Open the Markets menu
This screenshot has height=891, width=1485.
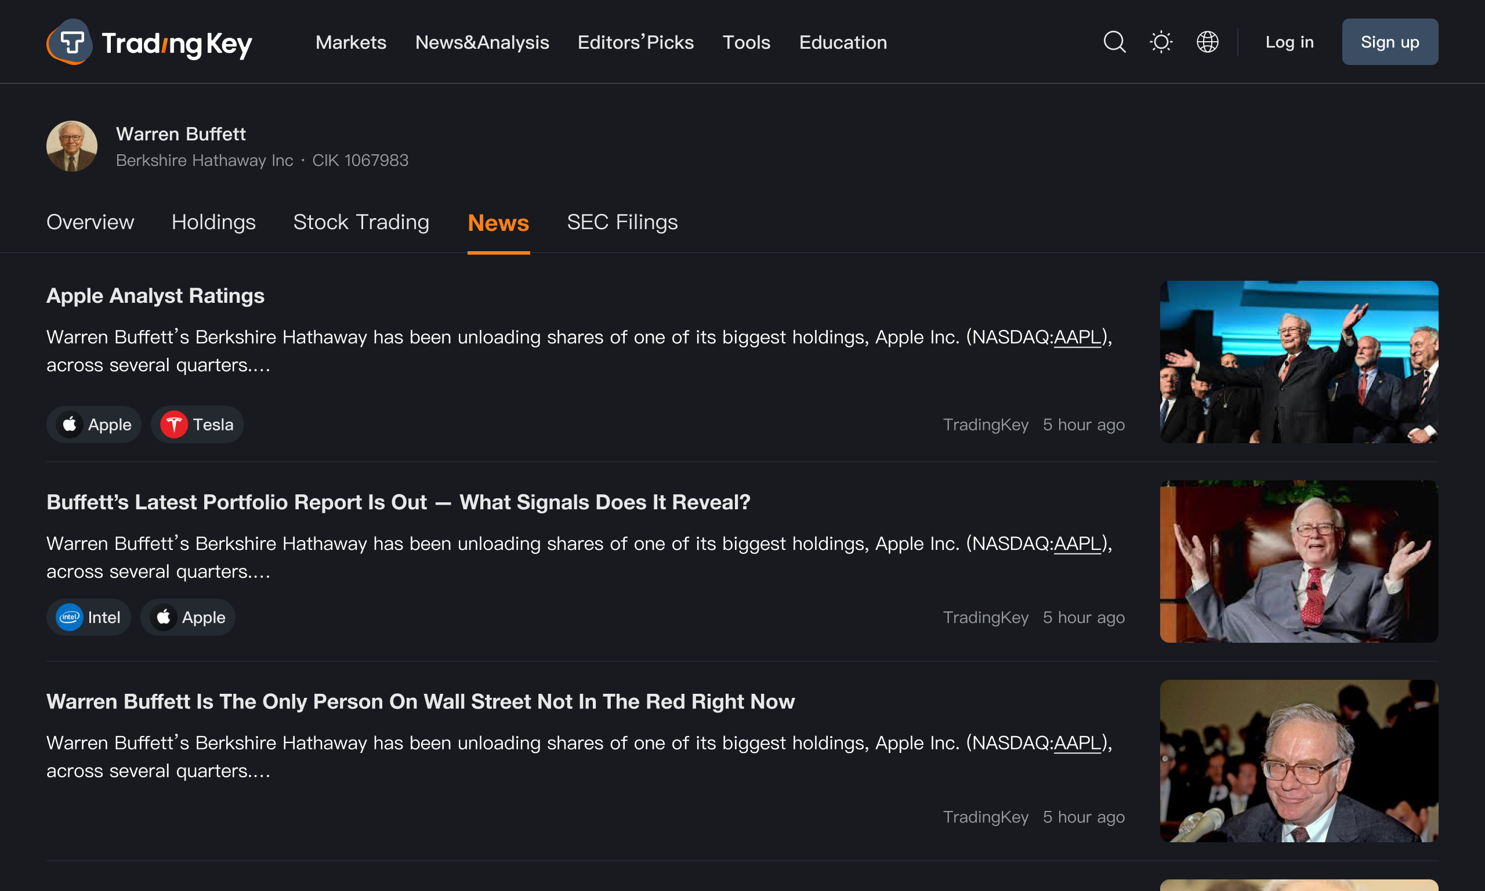click(351, 42)
